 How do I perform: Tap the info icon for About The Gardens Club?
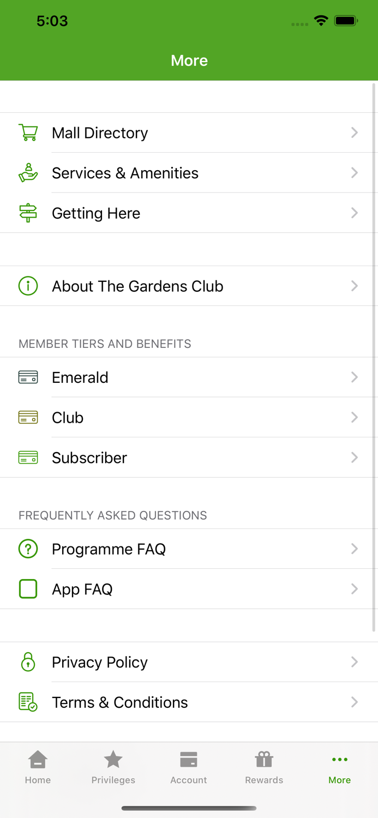[28, 286]
